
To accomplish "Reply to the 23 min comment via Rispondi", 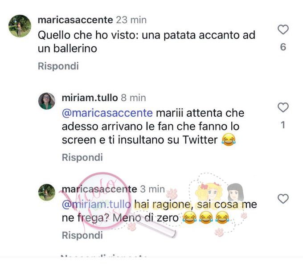I will tap(58, 66).
